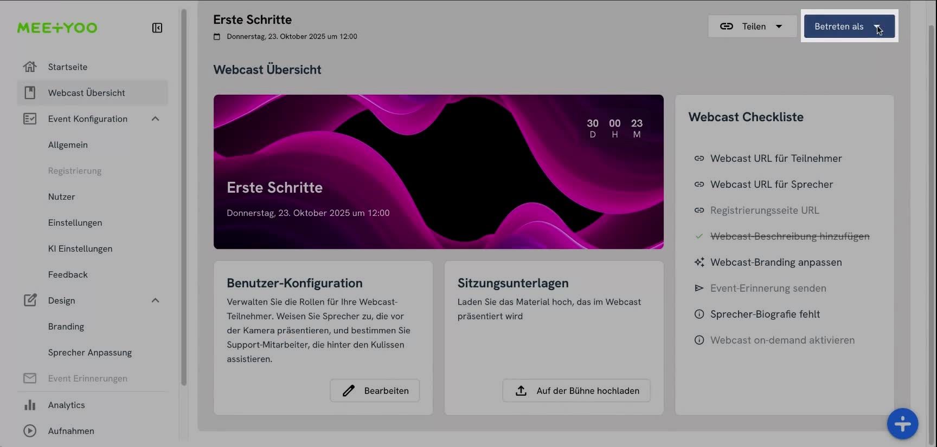Click Auf der Bühne hochladen button
The image size is (937, 447).
[576, 391]
